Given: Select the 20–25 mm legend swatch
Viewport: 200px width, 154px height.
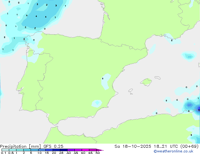Looking at the screenshot, I should tap(56, 150).
